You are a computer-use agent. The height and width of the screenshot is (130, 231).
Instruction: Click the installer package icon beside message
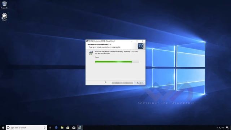tap(91, 53)
